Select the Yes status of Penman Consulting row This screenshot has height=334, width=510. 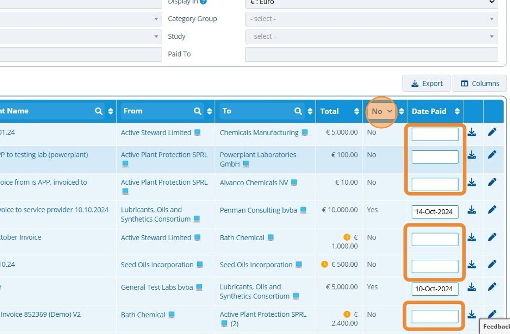tap(372, 210)
